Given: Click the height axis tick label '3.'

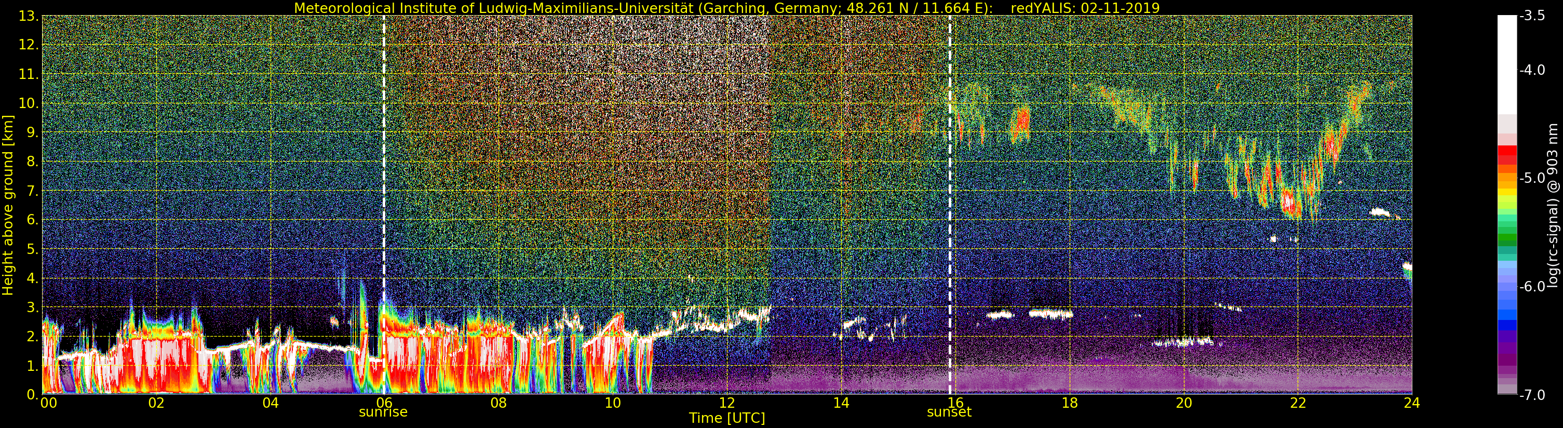Looking at the screenshot, I should [x=32, y=308].
